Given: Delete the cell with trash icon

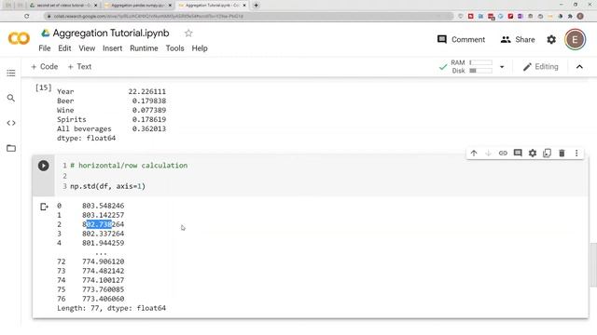Looking at the screenshot, I should click(562, 153).
